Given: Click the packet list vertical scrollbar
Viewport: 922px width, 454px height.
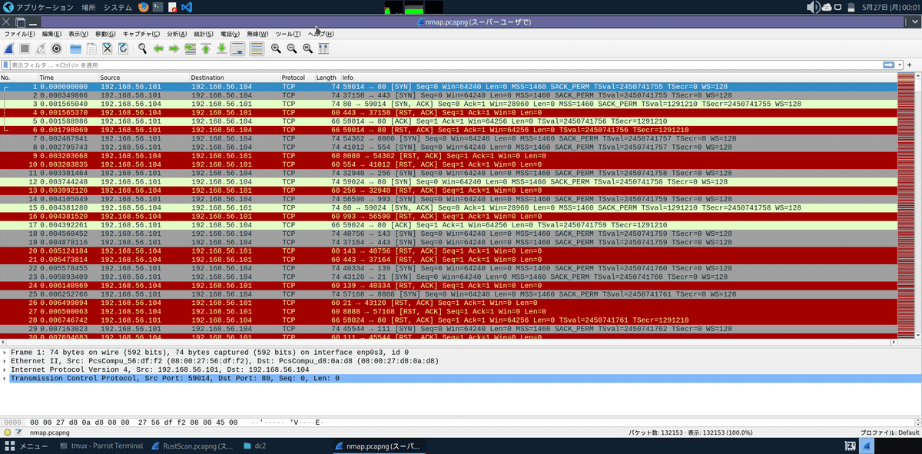Looking at the screenshot, I should 918,207.
